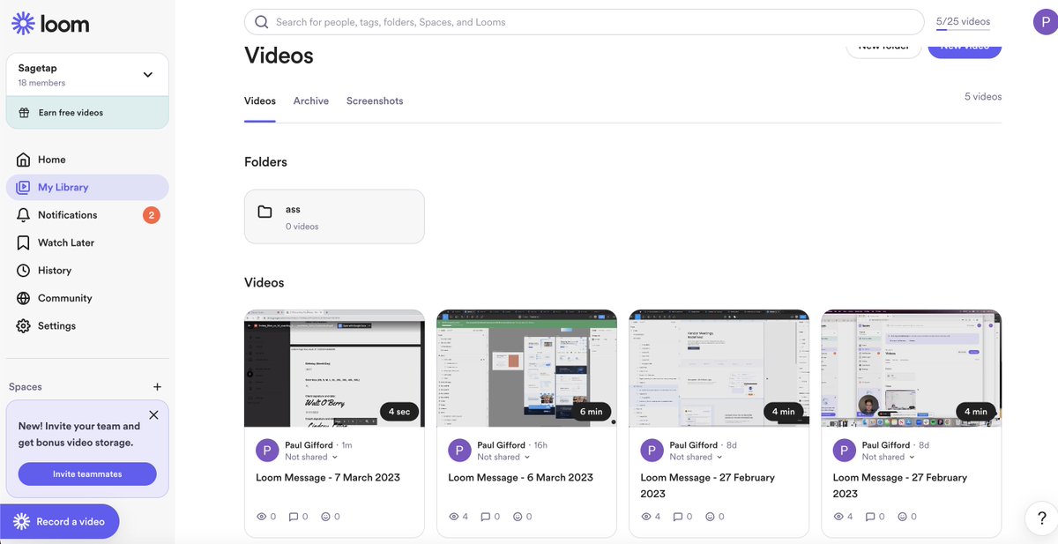
Task: Click the gift icon beside Earn free videos
Action: click(24, 113)
